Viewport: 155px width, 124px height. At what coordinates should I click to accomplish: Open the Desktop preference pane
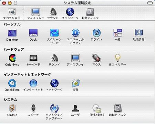[12, 33]
